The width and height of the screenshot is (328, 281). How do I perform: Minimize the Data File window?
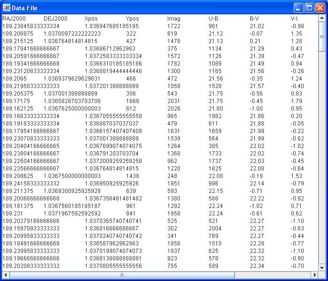click(298, 8)
